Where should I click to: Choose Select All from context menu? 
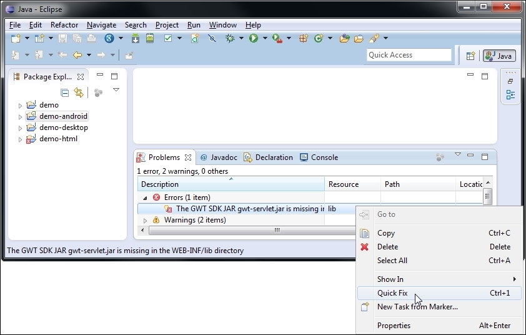tap(439, 261)
